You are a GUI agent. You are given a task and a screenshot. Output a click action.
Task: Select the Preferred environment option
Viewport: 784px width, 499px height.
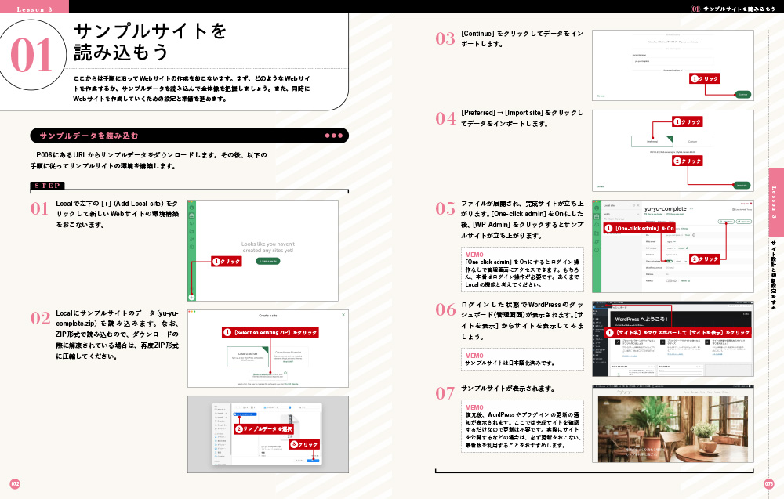(x=652, y=141)
